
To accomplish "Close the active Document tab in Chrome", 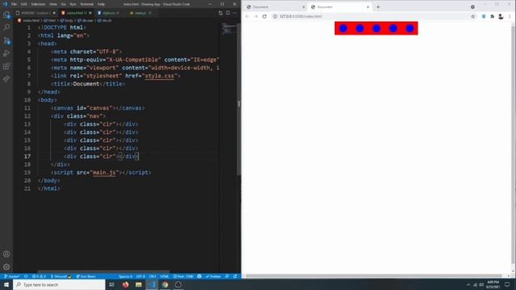I will coord(368,7).
